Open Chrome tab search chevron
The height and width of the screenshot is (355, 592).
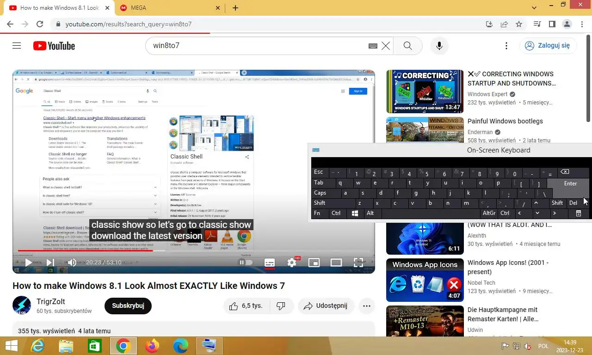coord(534,8)
